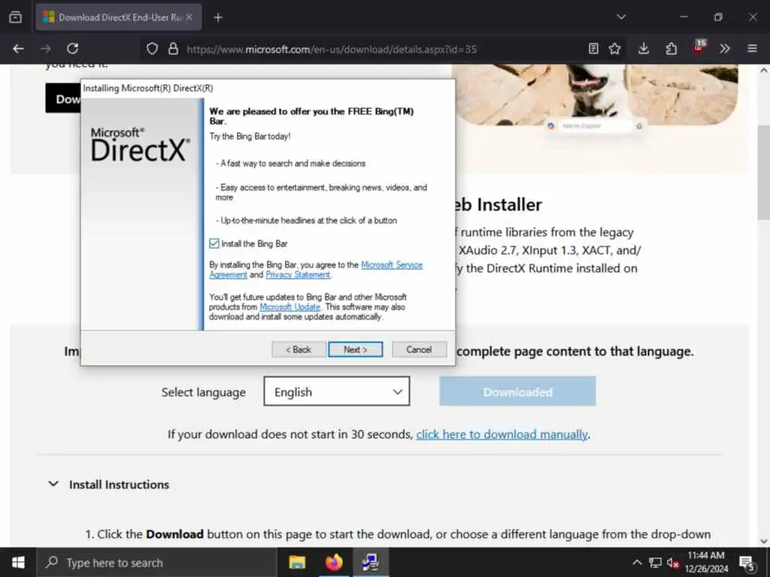Open a new tab with plus button

pyautogui.click(x=218, y=18)
